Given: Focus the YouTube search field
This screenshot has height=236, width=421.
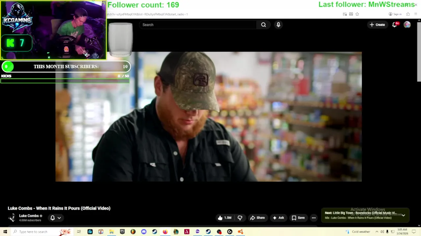Looking at the screenshot, I should tap(199, 25).
